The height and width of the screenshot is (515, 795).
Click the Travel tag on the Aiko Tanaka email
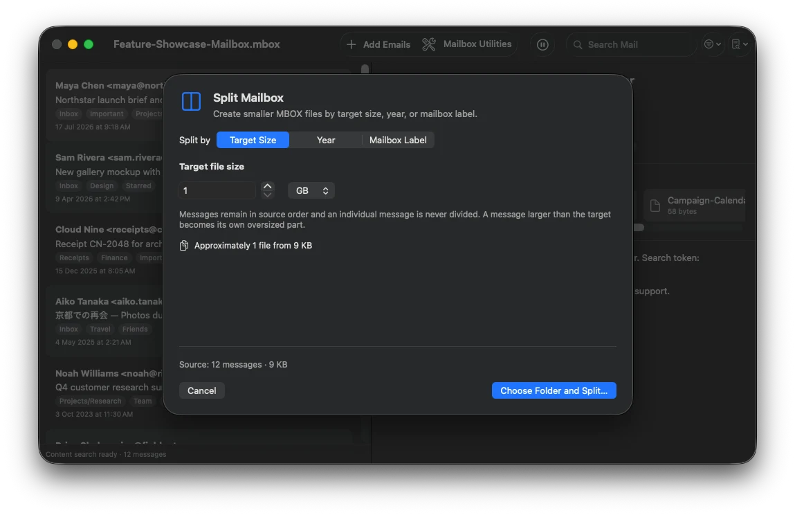tap(100, 329)
